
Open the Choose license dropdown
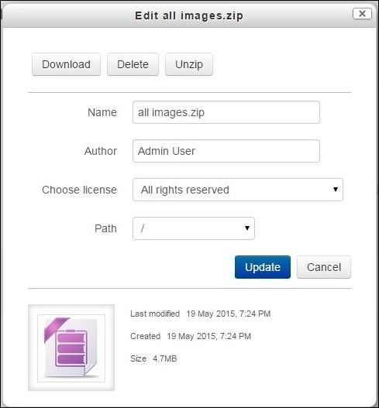click(x=238, y=190)
